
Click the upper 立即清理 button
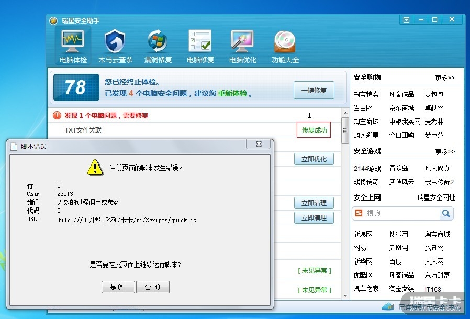click(x=314, y=203)
